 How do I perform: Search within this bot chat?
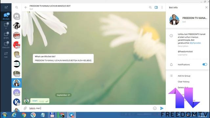[150, 7]
